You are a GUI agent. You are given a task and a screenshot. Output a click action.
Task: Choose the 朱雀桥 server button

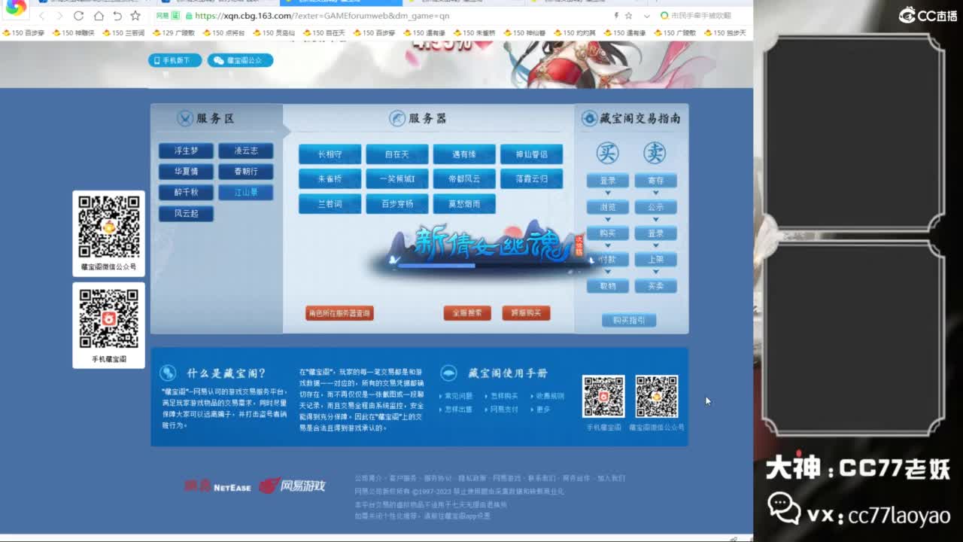click(330, 179)
